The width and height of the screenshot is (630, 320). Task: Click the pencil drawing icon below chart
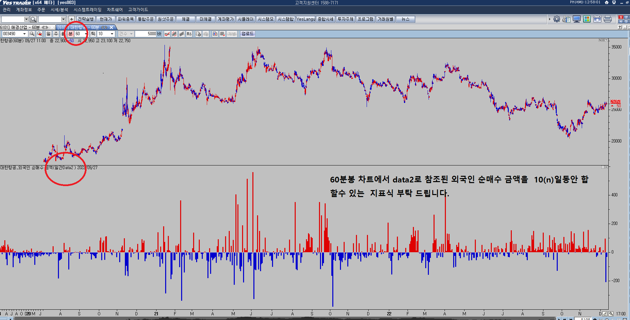605,314
